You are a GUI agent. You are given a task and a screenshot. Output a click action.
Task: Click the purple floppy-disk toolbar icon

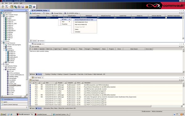click(23, 7)
